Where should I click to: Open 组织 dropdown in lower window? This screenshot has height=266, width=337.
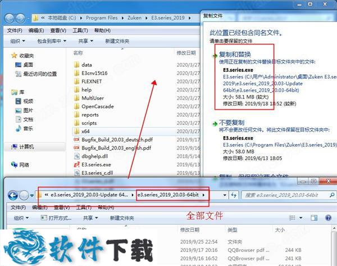[x=21, y=218]
